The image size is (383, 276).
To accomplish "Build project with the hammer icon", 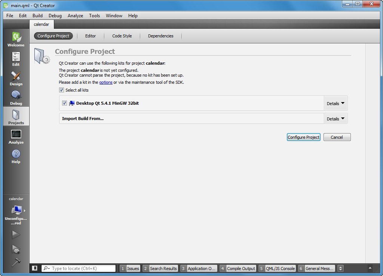I will click(x=16, y=262).
